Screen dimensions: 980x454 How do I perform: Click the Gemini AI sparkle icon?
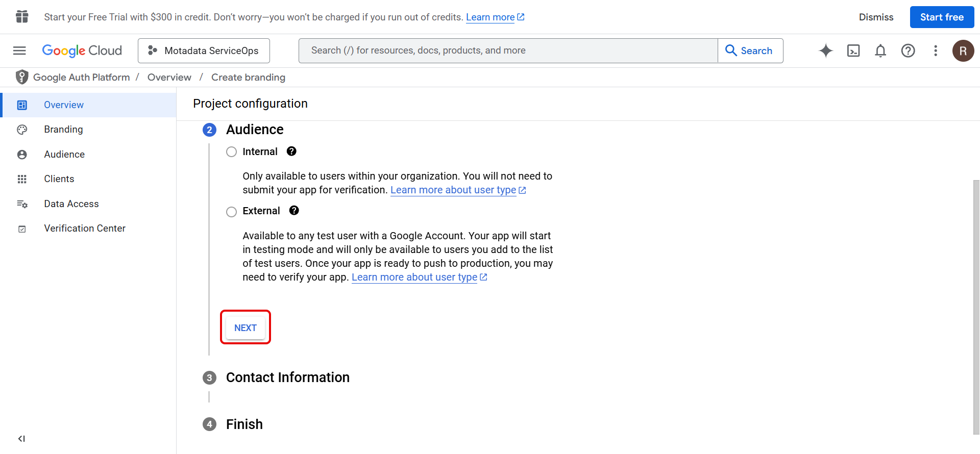coord(825,51)
